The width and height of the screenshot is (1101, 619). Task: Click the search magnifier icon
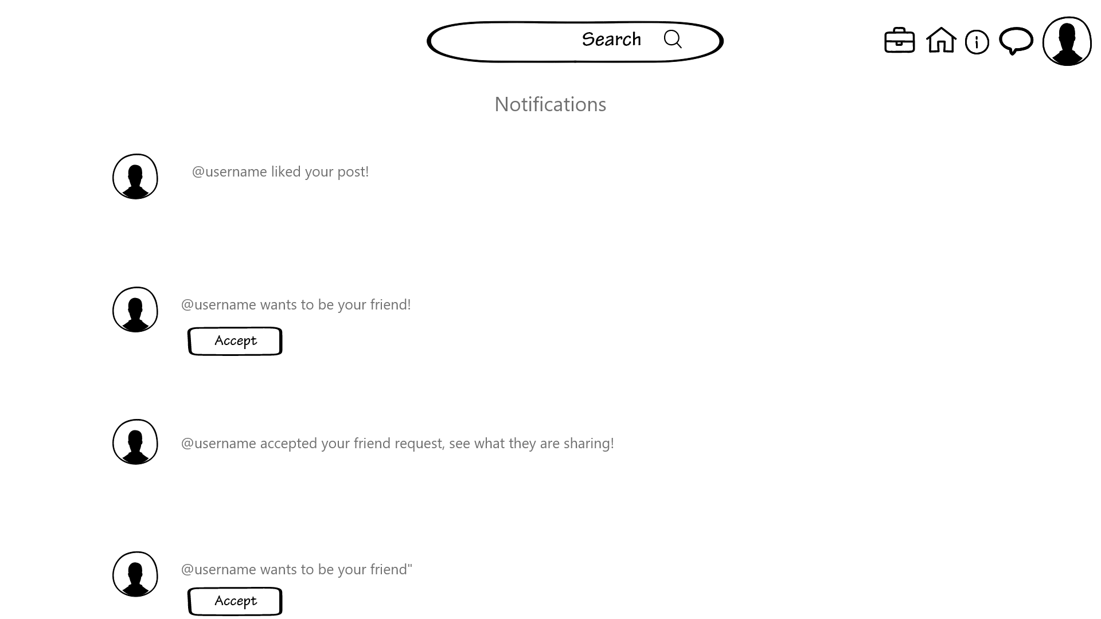[x=673, y=40]
